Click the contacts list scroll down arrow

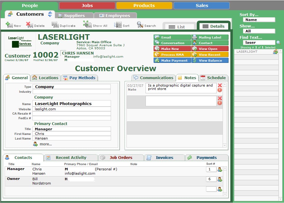coord(225,194)
